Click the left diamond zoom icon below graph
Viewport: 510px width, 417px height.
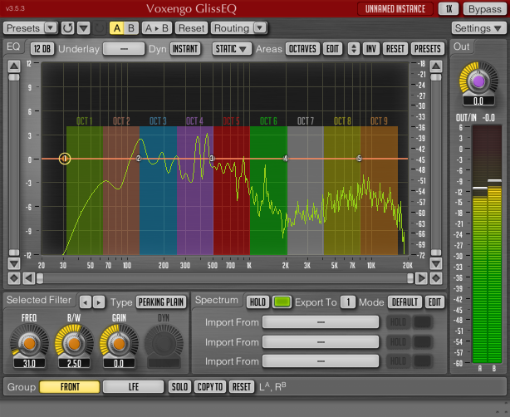click(14, 278)
